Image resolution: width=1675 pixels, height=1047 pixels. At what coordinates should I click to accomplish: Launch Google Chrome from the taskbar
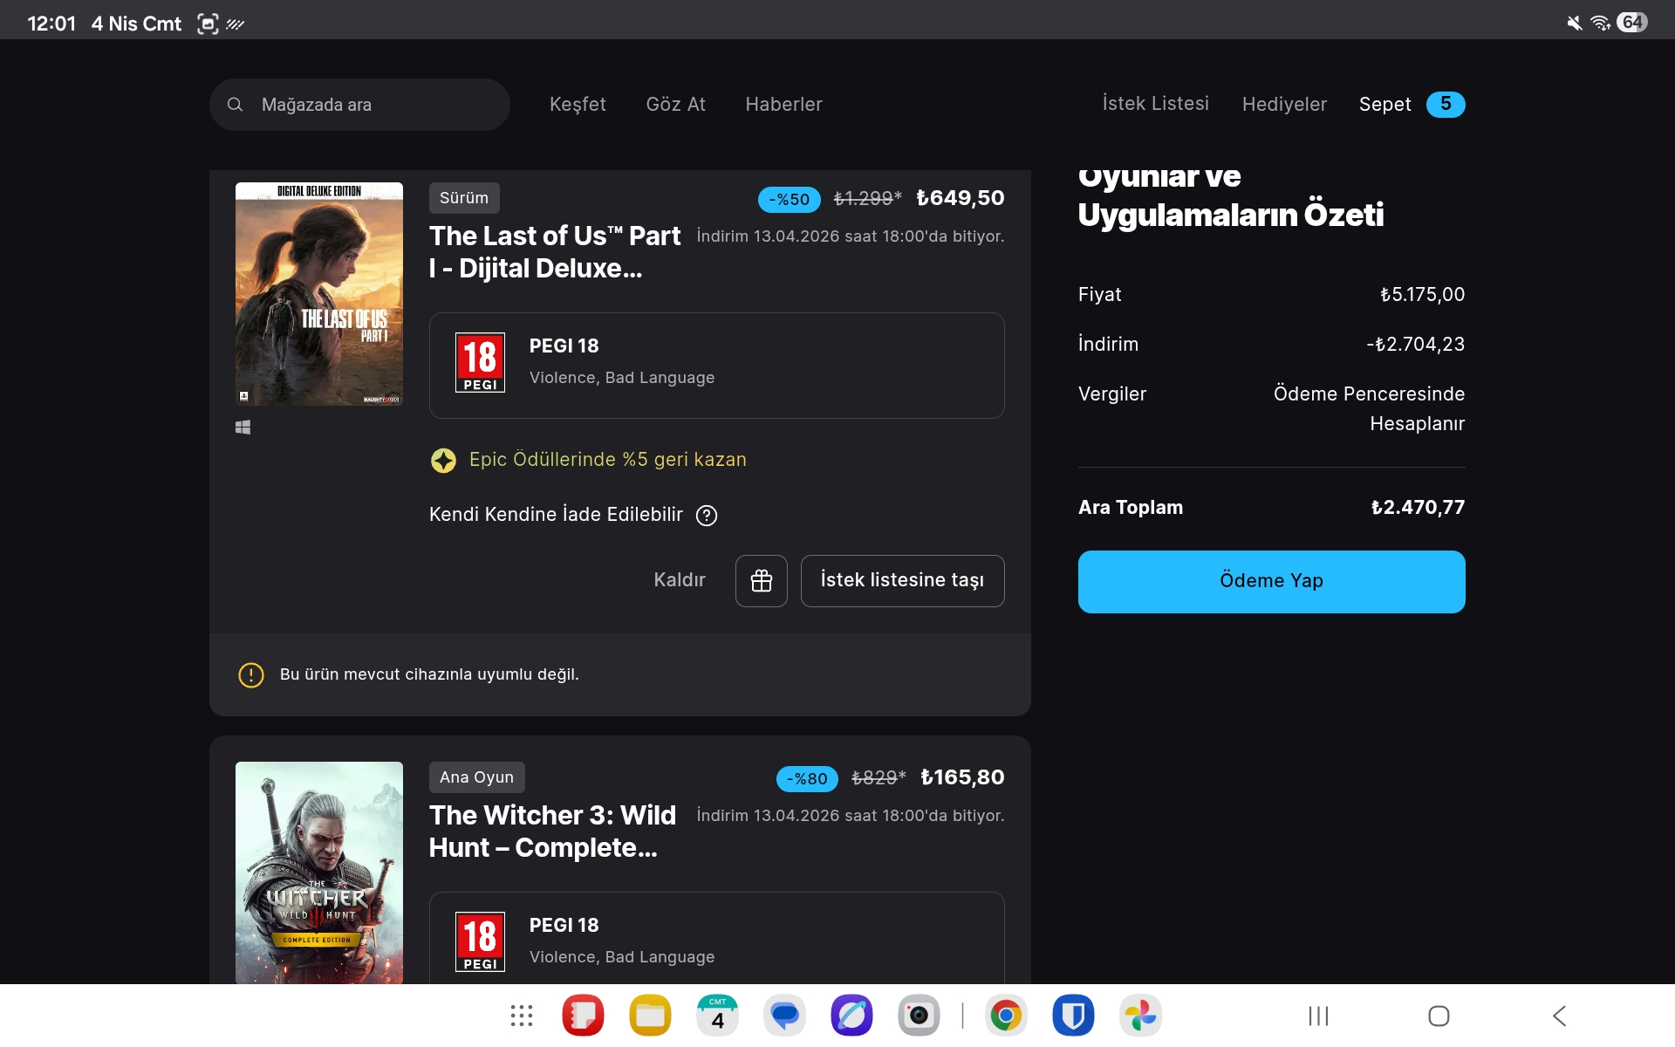click(1006, 1016)
